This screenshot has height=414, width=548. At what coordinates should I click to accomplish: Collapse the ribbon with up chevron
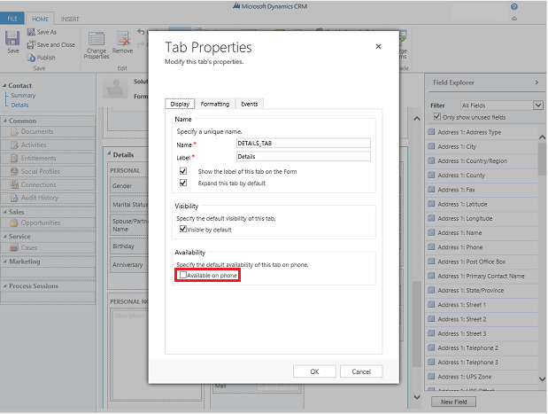[514, 19]
